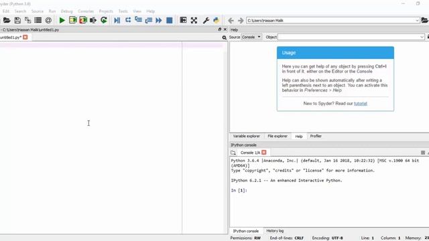This screenshot has height=241, width=429.
Task: Open the Source menu
Action: (x=38, y=11)
